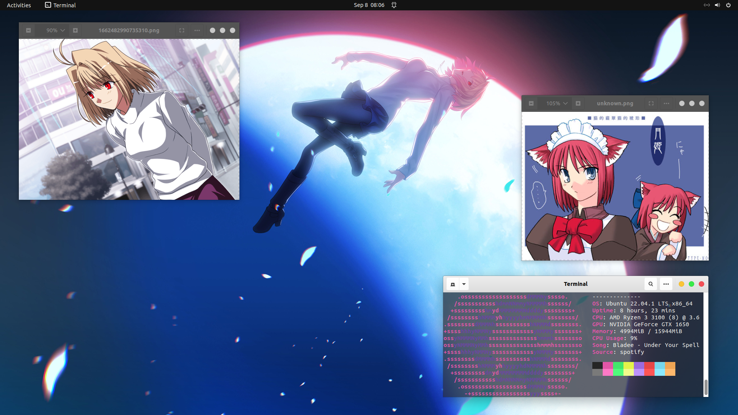This screenshot has height=415, width=738.
Task: Open the Activities overview
Action: pos(19,5)
